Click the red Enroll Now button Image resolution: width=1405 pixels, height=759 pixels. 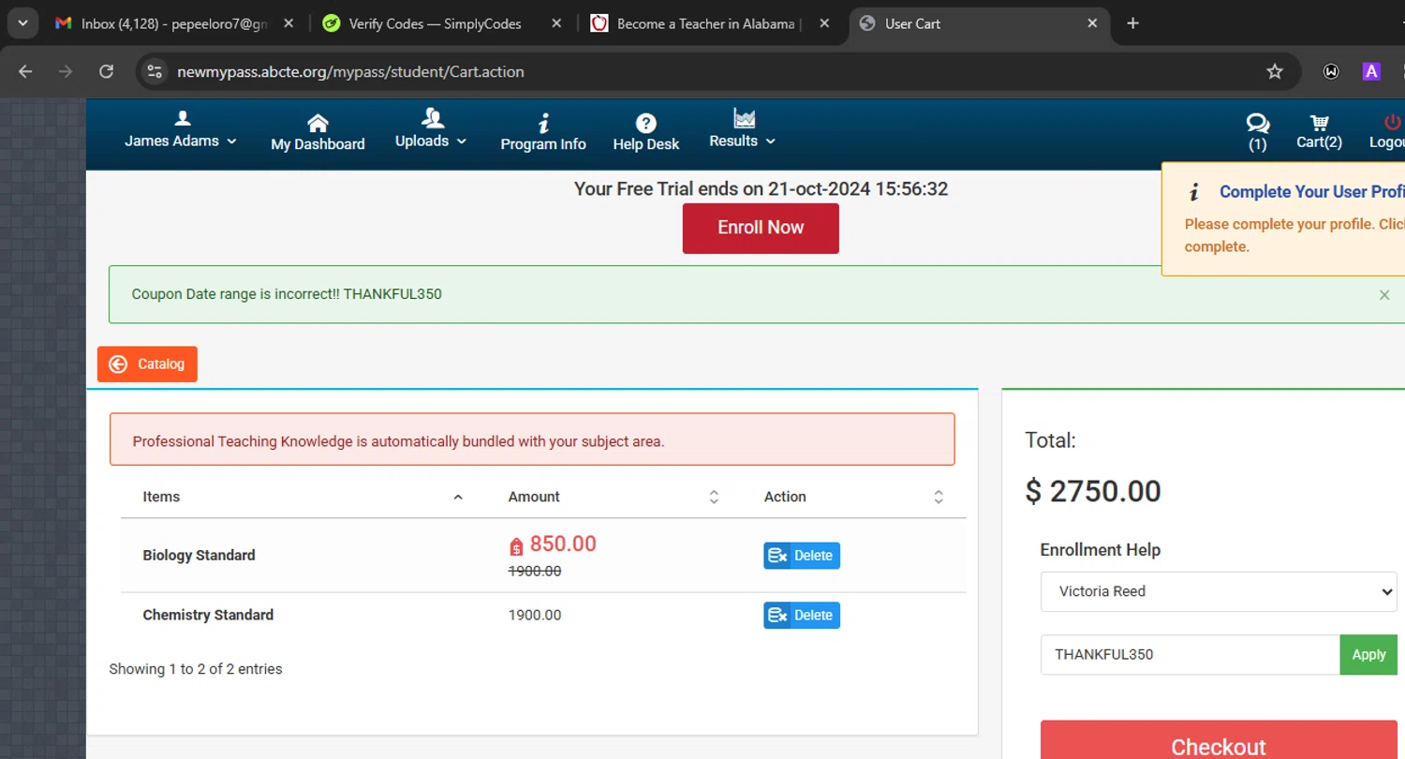click(761, 228)
